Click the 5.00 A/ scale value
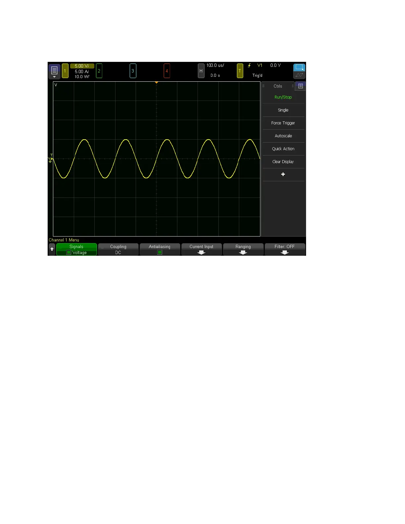The height and width of the screenshot is (524, 405). 82,71
